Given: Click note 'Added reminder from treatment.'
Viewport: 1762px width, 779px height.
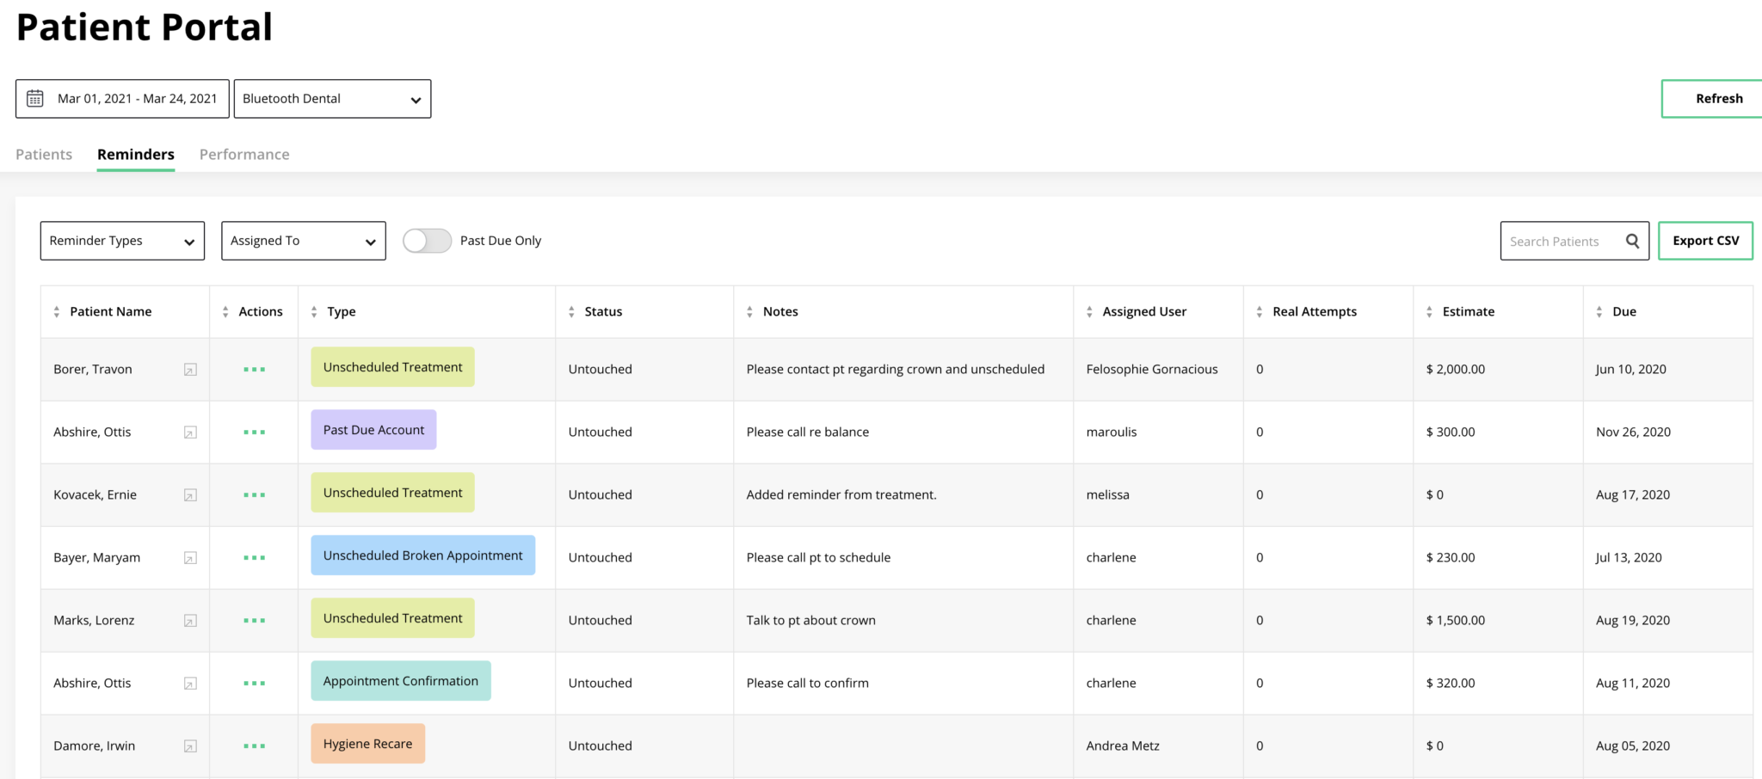Looking at the screenshot, I should 841,495.
